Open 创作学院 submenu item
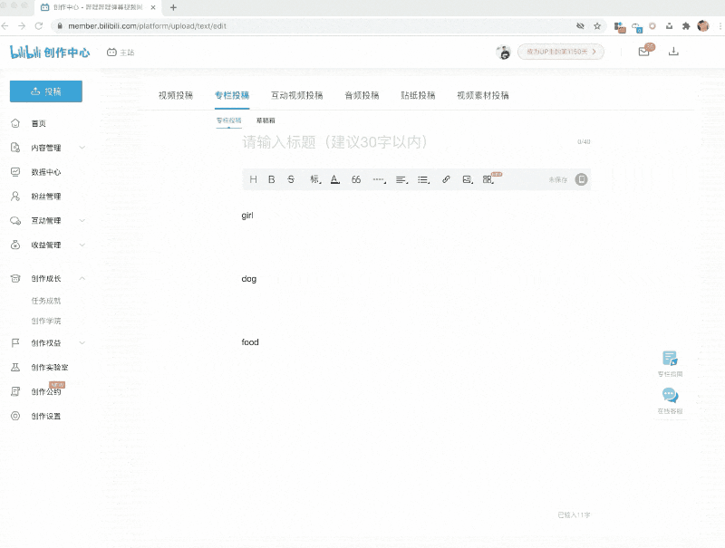Image resolution: width=725 pixels, height=548 pixels. tap(46, 321)
